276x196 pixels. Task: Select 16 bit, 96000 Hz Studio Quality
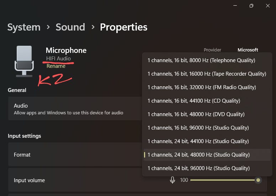coord(198,128)
